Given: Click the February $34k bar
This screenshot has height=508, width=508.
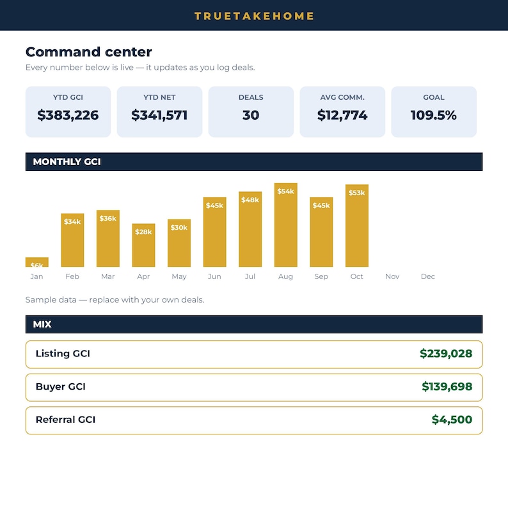Looking at the screenshot, I should pos(72,240).
